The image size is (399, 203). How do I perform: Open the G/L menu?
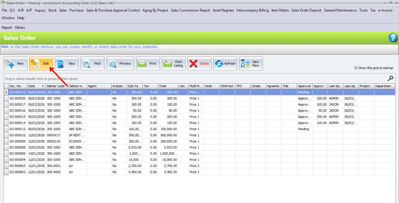tap(12, 11)
